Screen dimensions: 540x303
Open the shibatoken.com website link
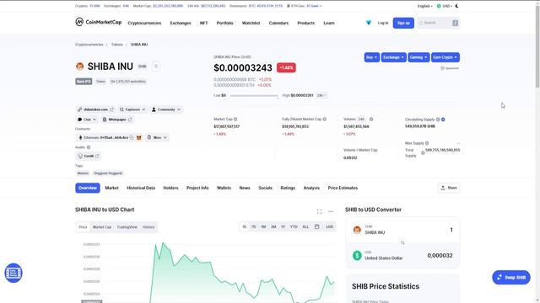pos(95,109)
